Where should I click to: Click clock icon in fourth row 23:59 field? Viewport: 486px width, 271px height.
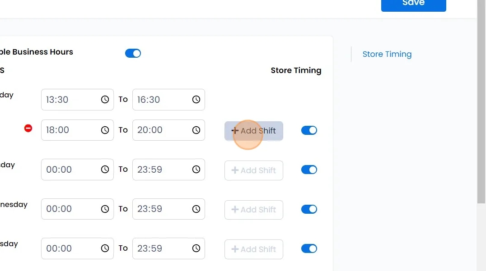pyautogui.click(x=196, y=209)
